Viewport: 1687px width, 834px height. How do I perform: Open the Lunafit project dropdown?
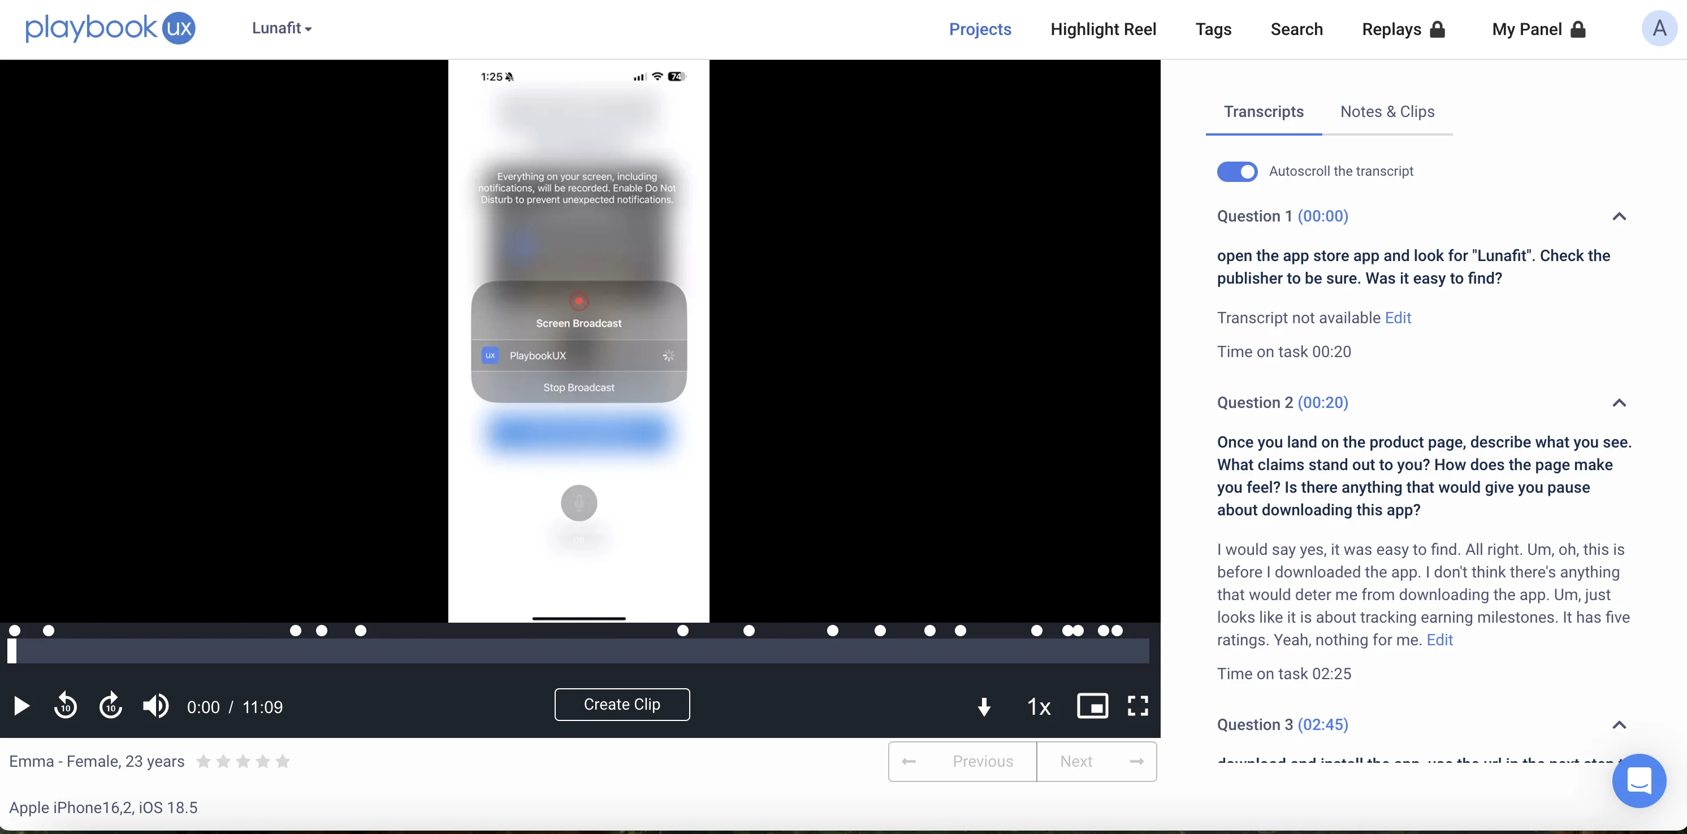282,29
